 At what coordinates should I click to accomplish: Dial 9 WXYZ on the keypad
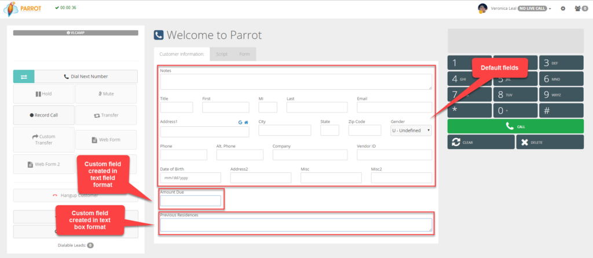pyautogui.click(x=561, y=95)
